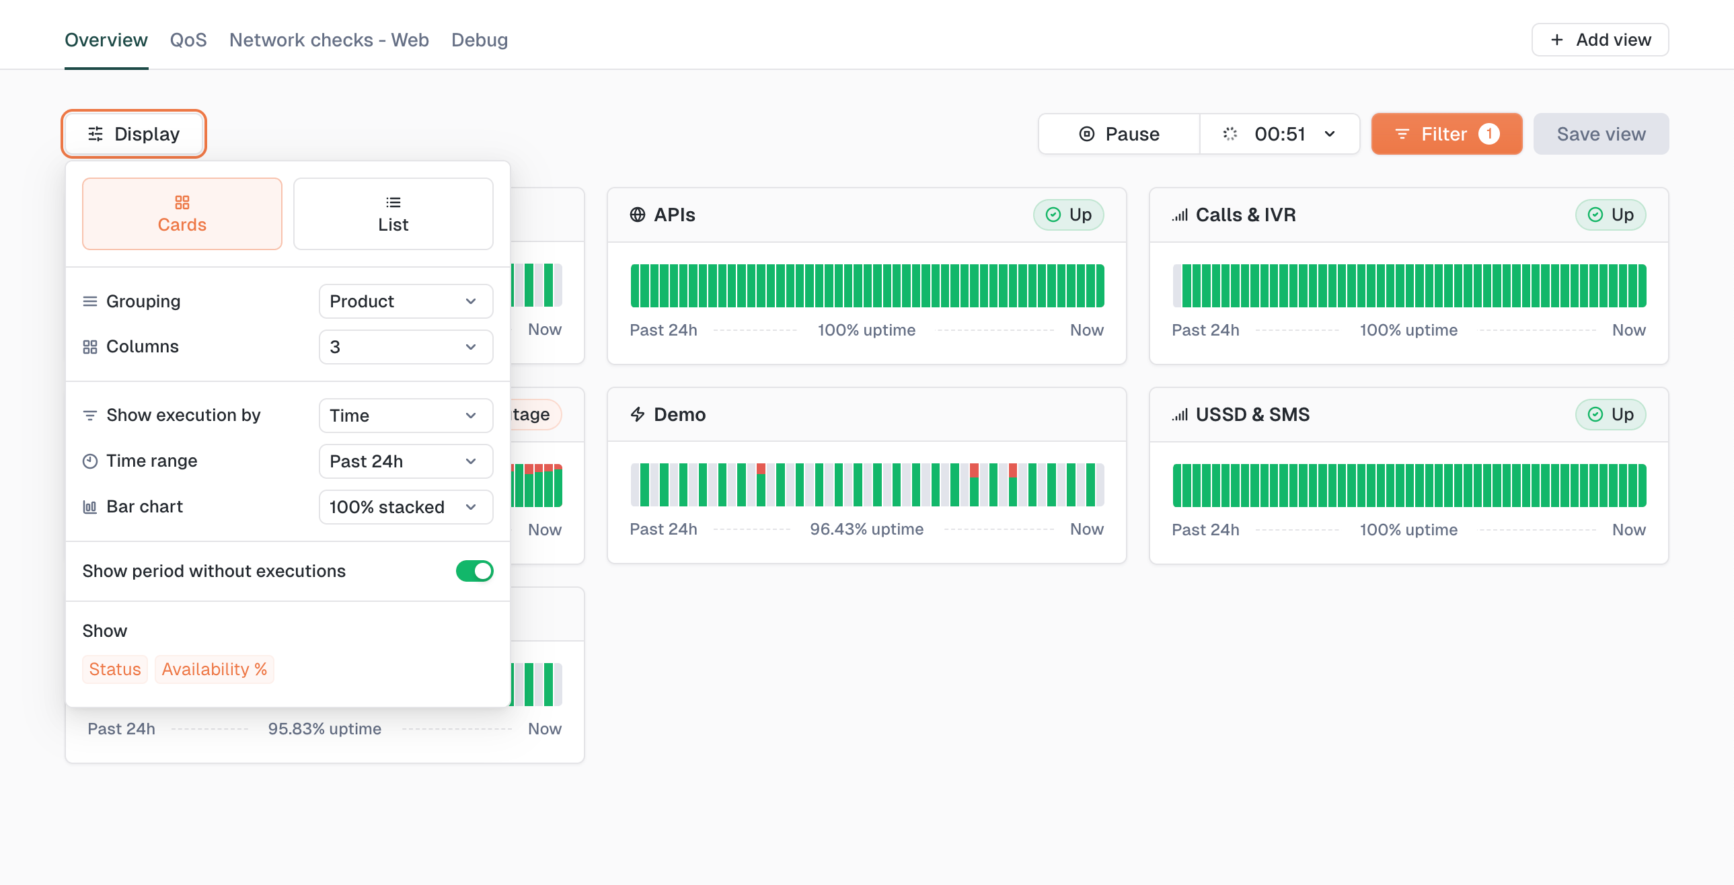Click the globe icon next to APIs

click(637, 215)
